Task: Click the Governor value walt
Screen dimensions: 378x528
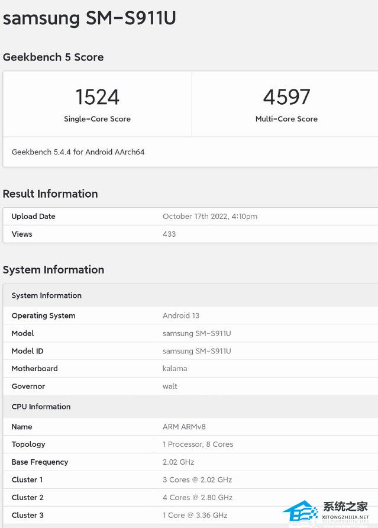Action: pyautogui.click(x=170, y=387)
